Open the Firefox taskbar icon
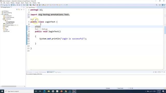 [x=61, y=91]
